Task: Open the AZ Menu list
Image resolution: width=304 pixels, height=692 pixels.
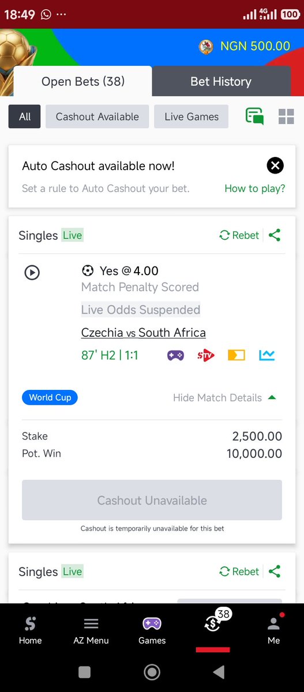Action: coord(91,631)
